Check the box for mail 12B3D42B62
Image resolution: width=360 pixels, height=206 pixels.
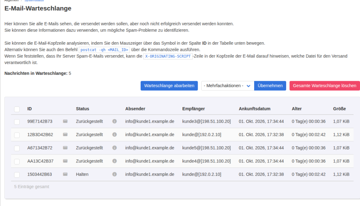click(x=17, y=135)
